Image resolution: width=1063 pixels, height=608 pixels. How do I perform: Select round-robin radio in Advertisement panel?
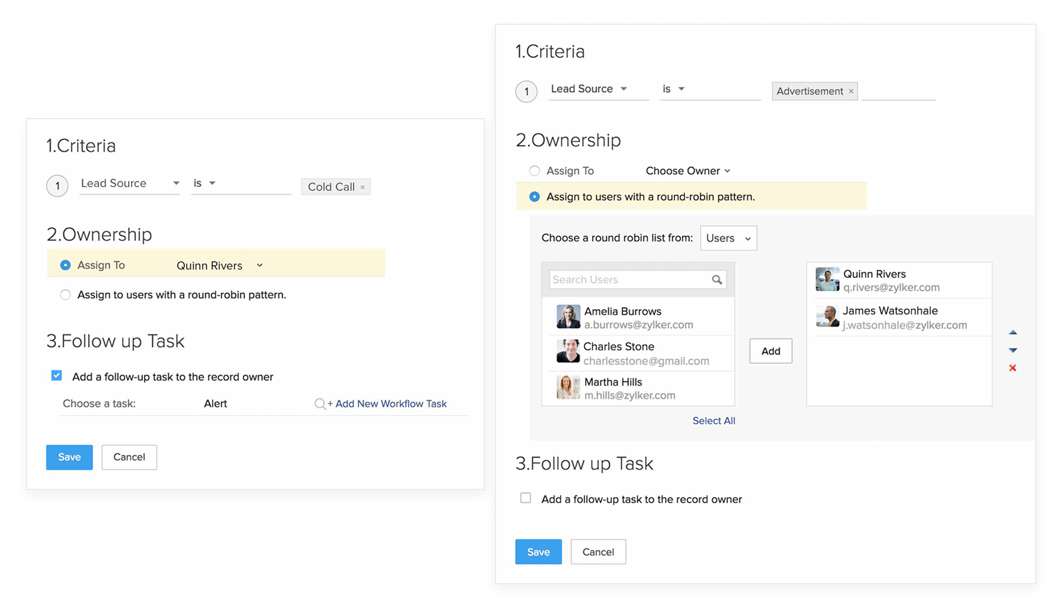click(x=534, y=197)
